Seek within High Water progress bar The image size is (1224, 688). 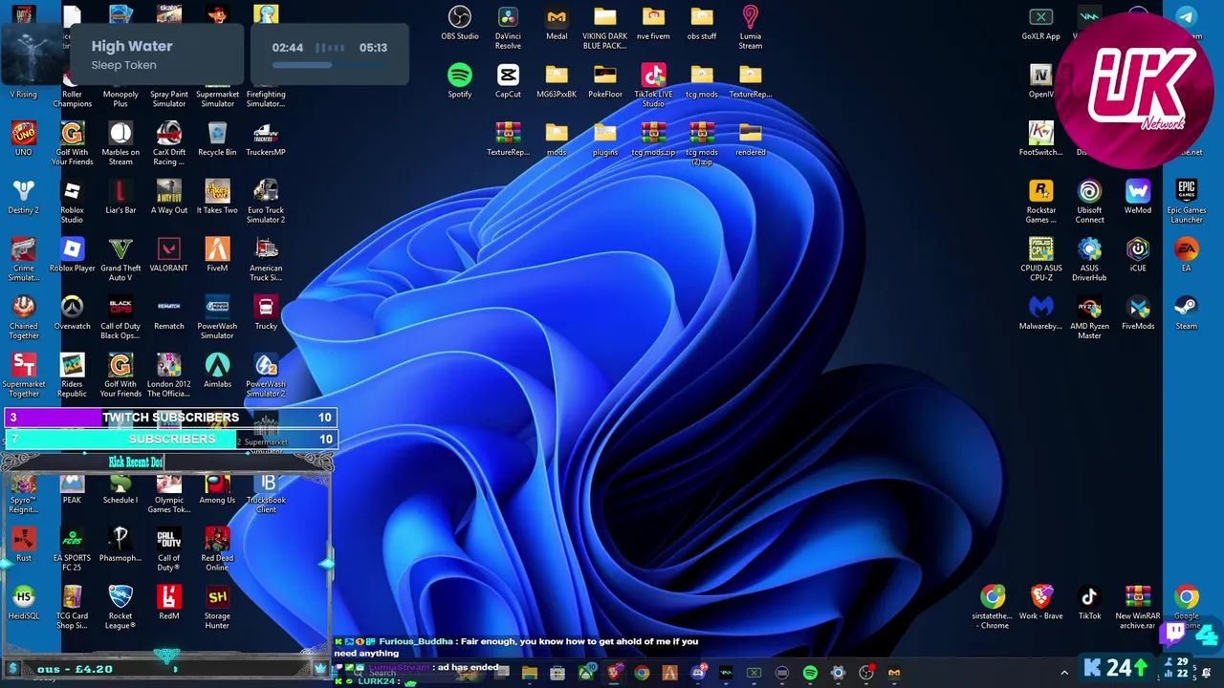point(329,65)
